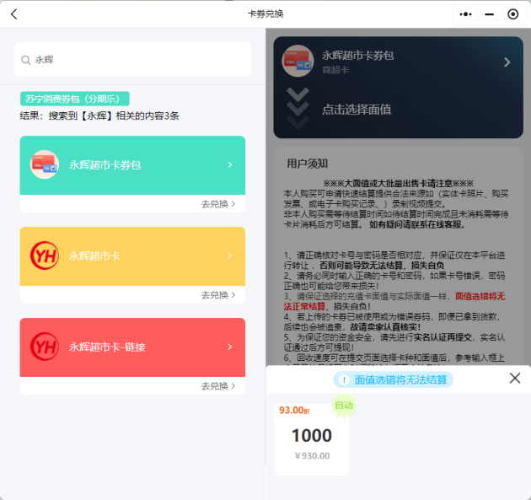The height and width of the screenshot is (500, 531).
Task: Open the green 永辉超市卡券包 card
Action: pyautogui.click(x=132, y=165)
